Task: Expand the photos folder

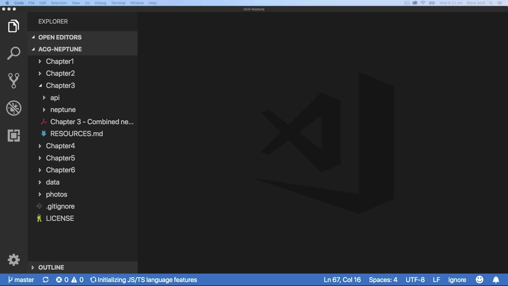Action: pyautogui.click(x=83, y=194)
